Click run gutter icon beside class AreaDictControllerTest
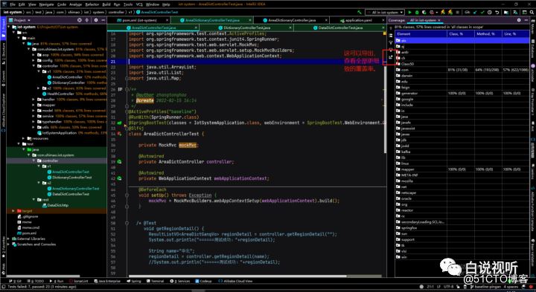 coord(120,134)
